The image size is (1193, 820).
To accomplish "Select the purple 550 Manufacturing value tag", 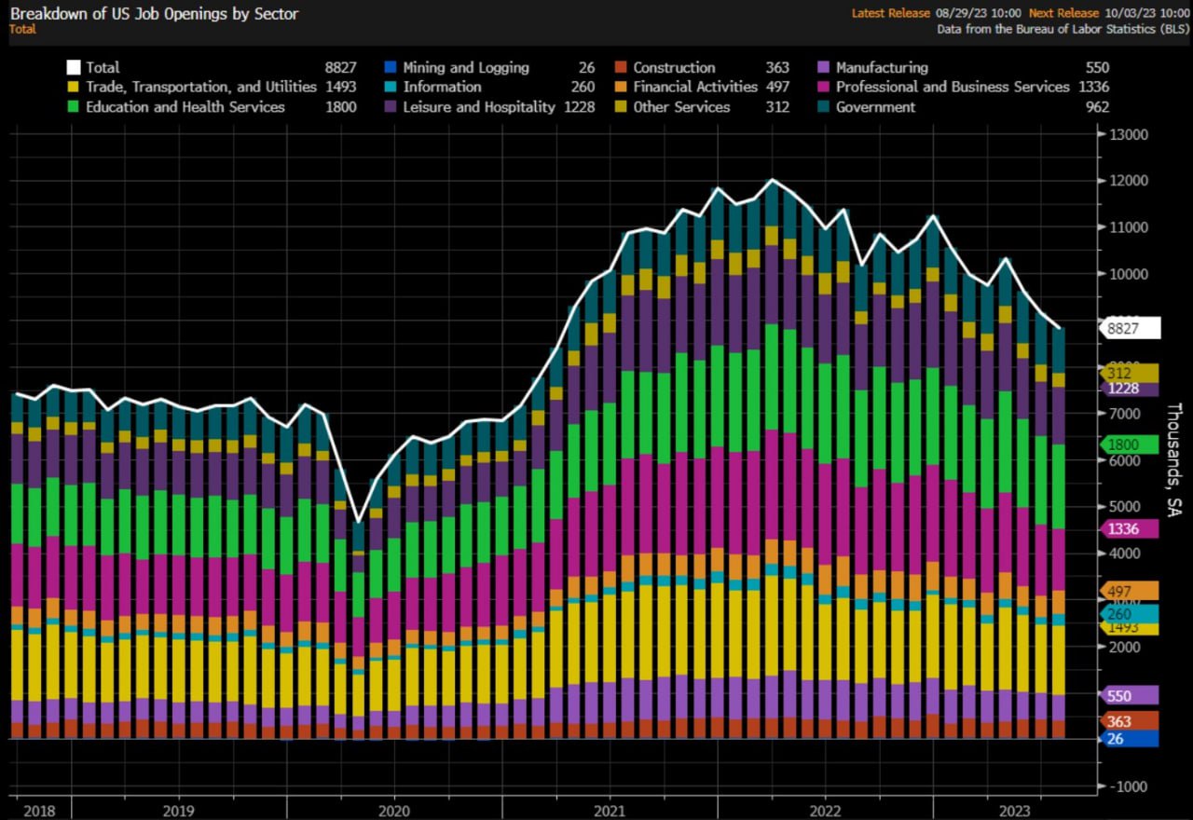I will 1129,695.
